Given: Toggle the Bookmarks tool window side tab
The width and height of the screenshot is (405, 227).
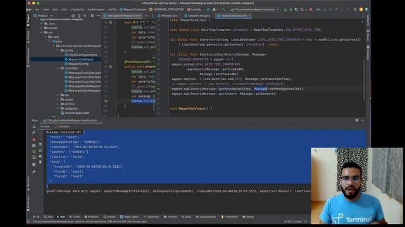Looking at the screenshot, I should (x=28, y=203).
